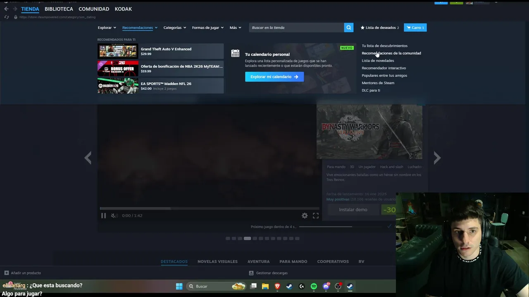Image resolution: width=529 pixels, height=297 pixels.
Task: Click the active Steam icon right of OBS
Action: (350, 286)
